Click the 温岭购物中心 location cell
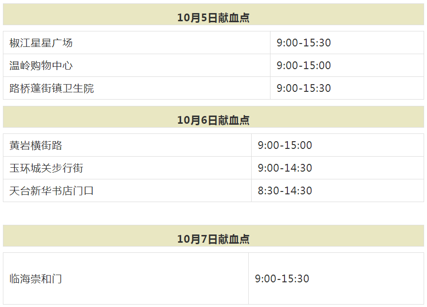The image size is (427, 307). (137, 65)
